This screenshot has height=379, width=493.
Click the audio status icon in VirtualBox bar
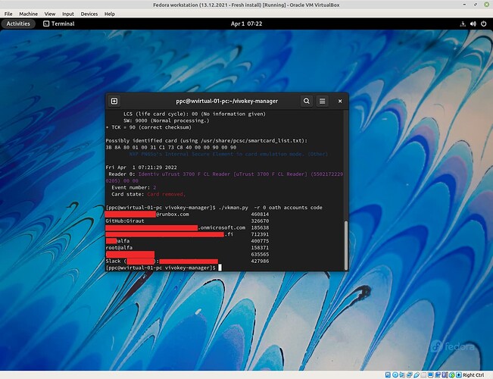click(402, 375)
